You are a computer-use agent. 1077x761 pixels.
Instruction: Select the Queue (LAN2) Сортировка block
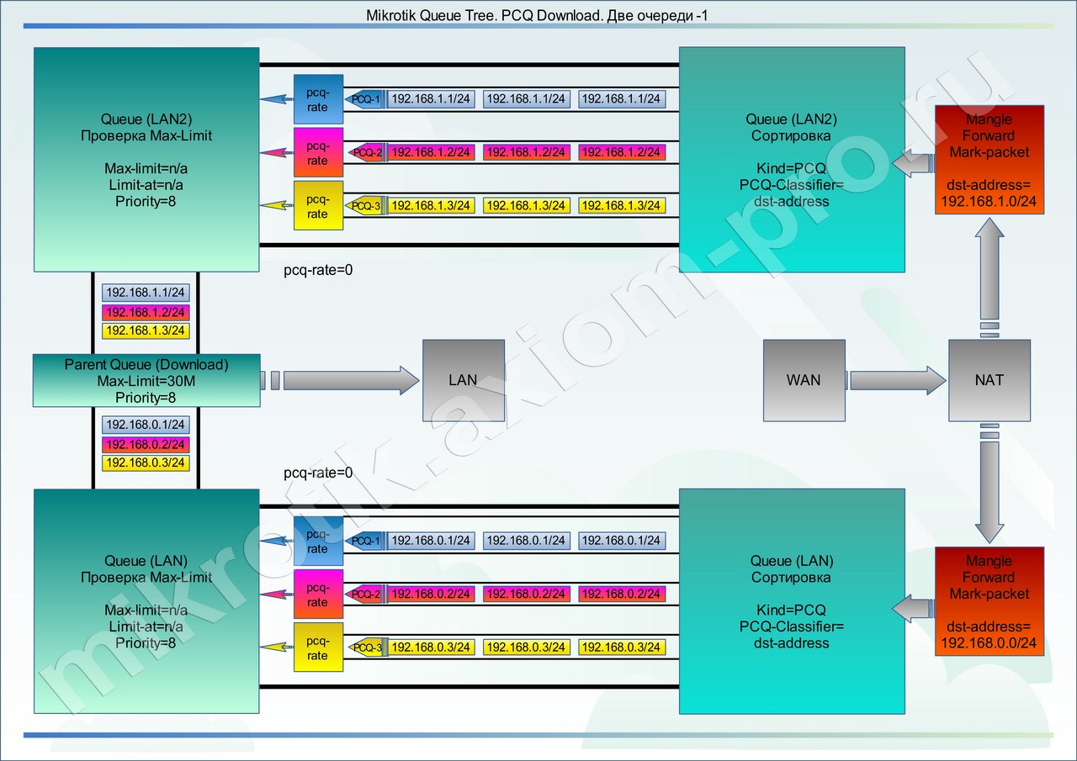point(792,159)
